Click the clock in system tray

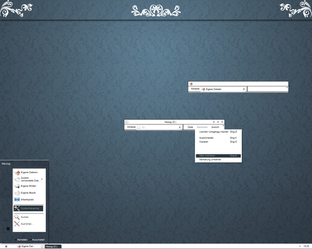306,246
